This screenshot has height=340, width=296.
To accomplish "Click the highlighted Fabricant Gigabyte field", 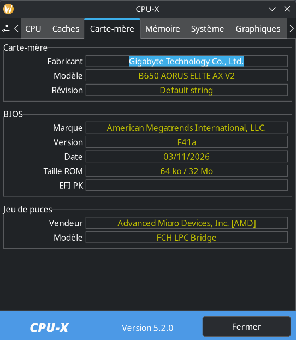I will [x=187, y=61].
